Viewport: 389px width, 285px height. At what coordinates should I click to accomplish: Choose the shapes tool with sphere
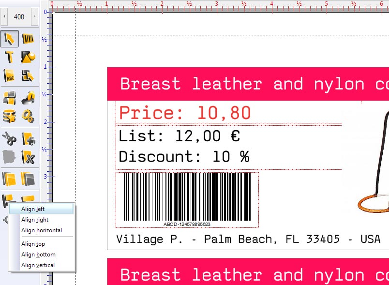[28, 57]
